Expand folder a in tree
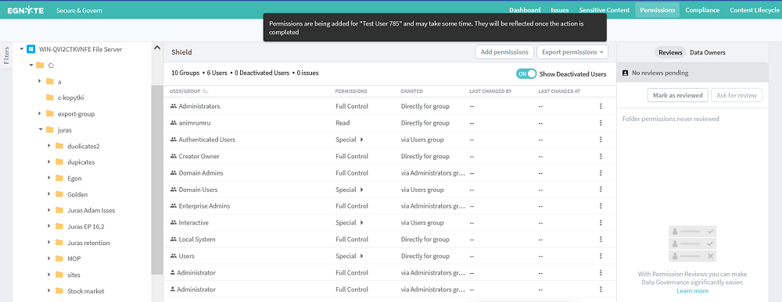 click(39, 81)
